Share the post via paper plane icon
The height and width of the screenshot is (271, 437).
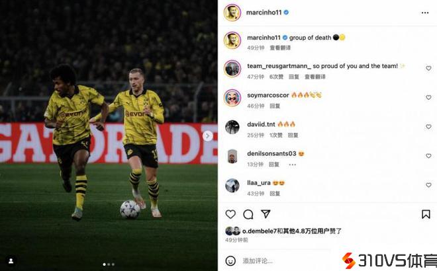coord(266,213)
